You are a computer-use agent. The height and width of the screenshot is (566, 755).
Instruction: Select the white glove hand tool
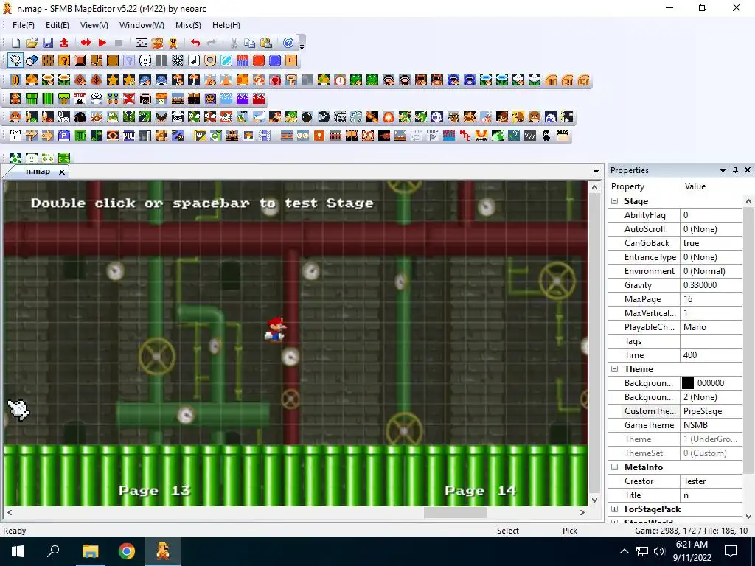(15, 60)
